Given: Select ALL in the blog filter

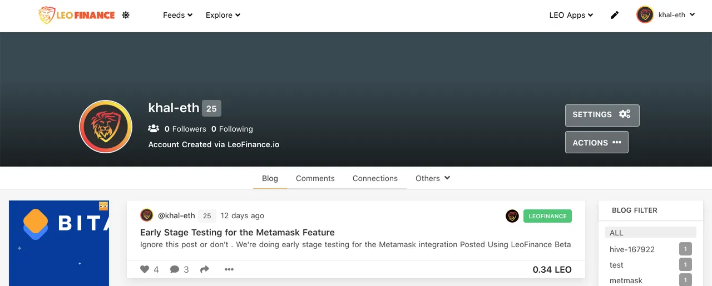Looking at the screenshot, I should (x=651, y=233).
